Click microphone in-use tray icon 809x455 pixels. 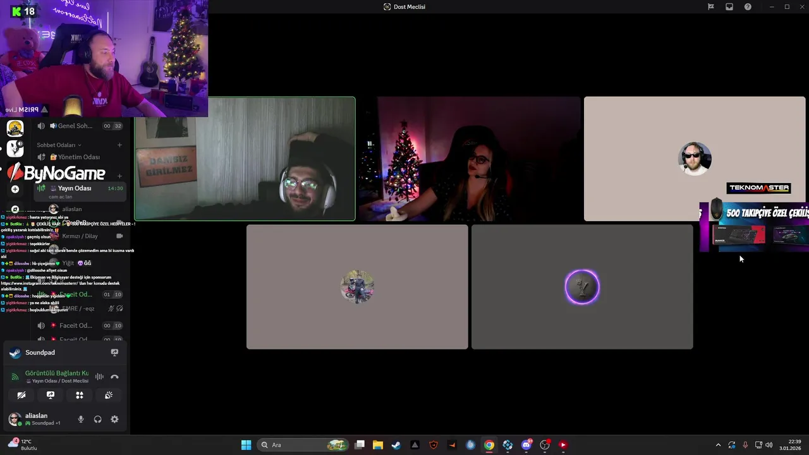(745, 445)
